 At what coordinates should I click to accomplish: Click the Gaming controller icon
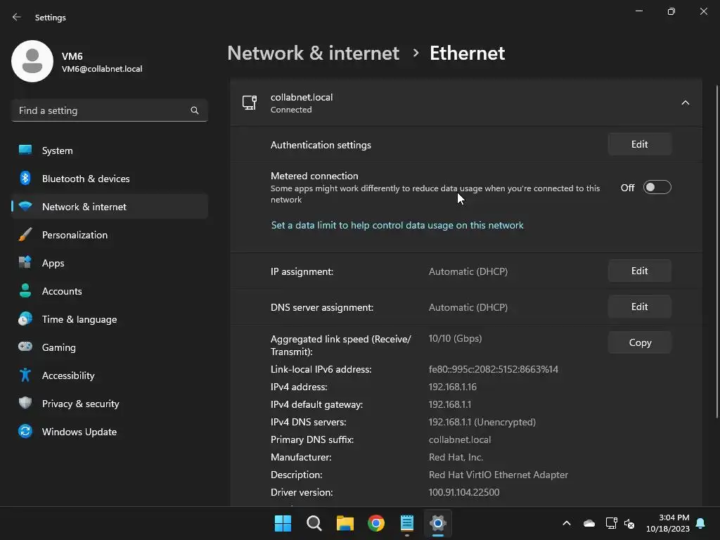tap(25, 347)
